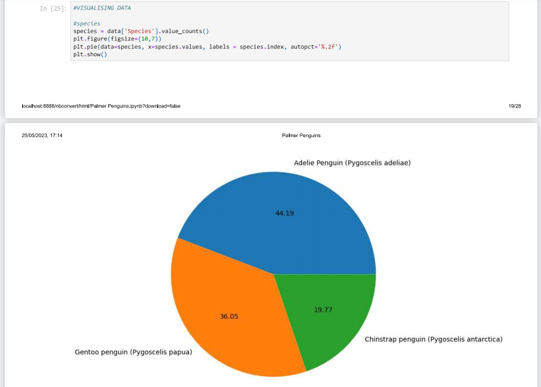Click the plt.show() line
This screenshot has height=387, width=541.
pos(90,54)
